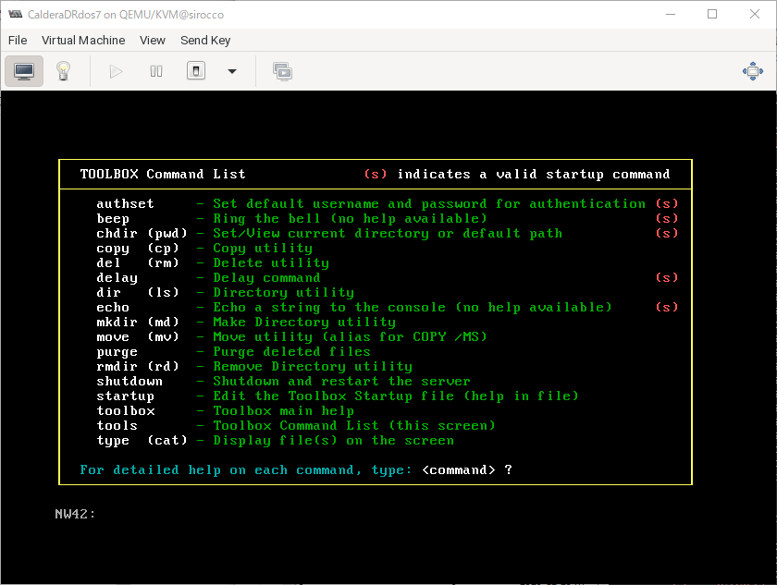This screenshot has width=777, height=585.
Task: Show the graphical console view
Action: [24, 71]
